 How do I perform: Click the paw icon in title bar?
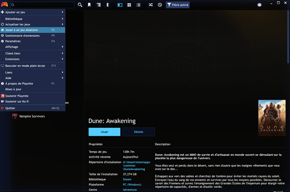pos(259,5)
